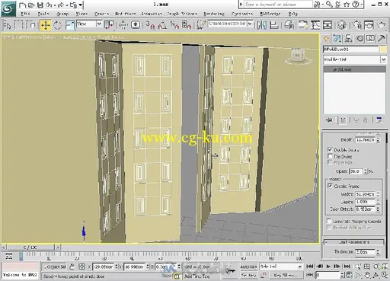Click the ViewCube in the viewport
This screenshot has width=390, height=281.
tap(298, 56)
